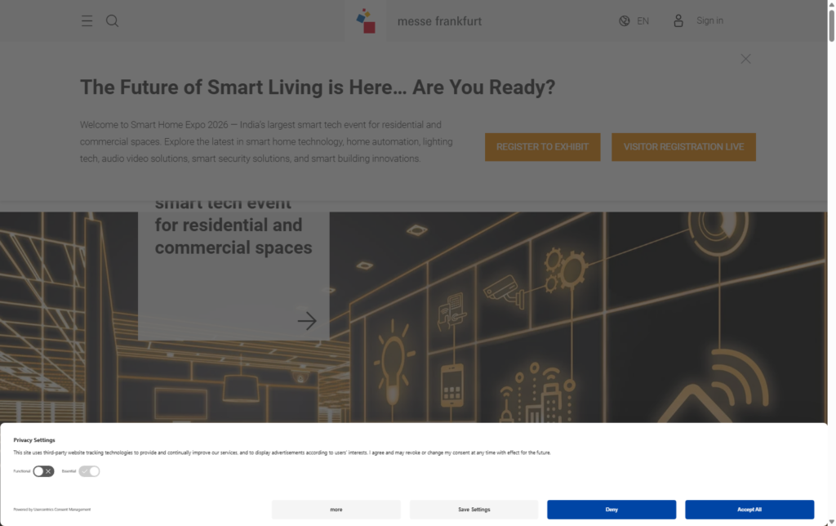Expand privacy details with more button

336,510
